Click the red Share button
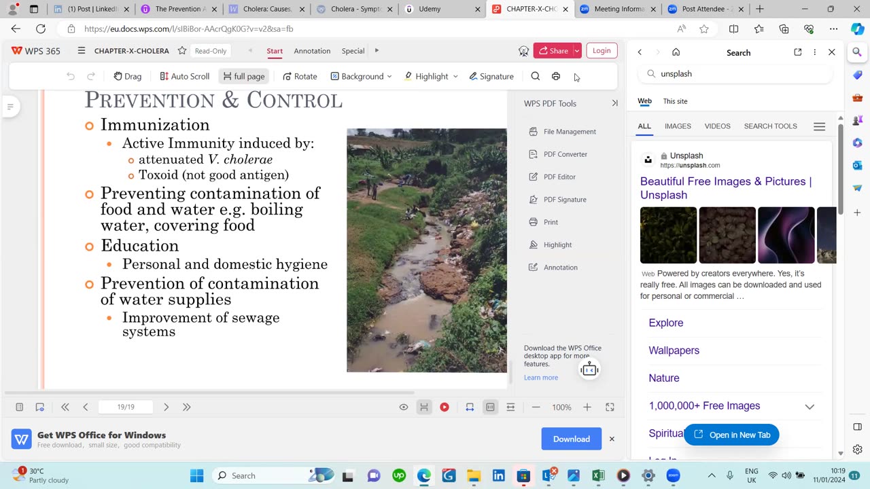Screen dimensions: 870x489 553,50
